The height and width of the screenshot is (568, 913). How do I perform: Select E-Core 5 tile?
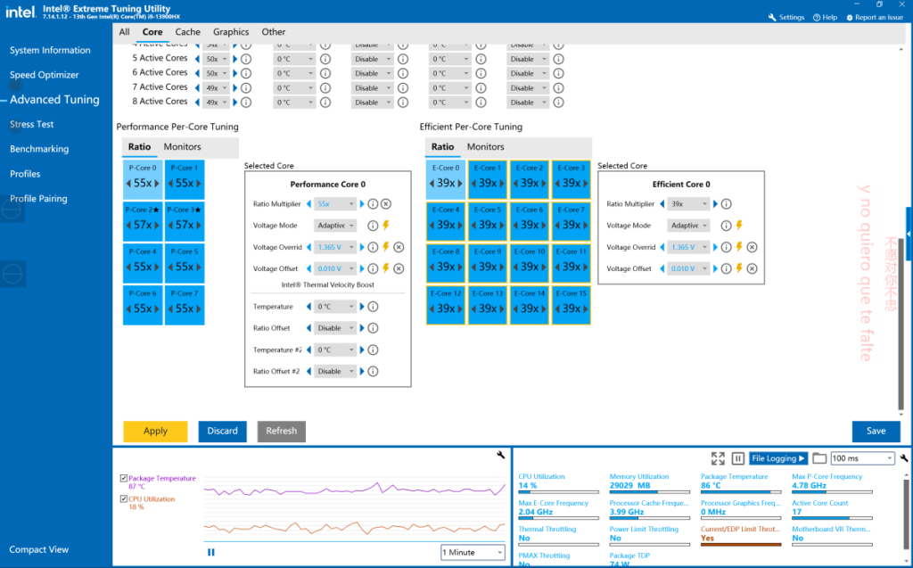488,221
